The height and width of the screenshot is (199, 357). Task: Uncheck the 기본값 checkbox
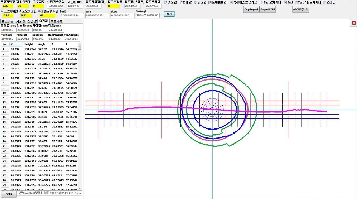coord(165,3)
